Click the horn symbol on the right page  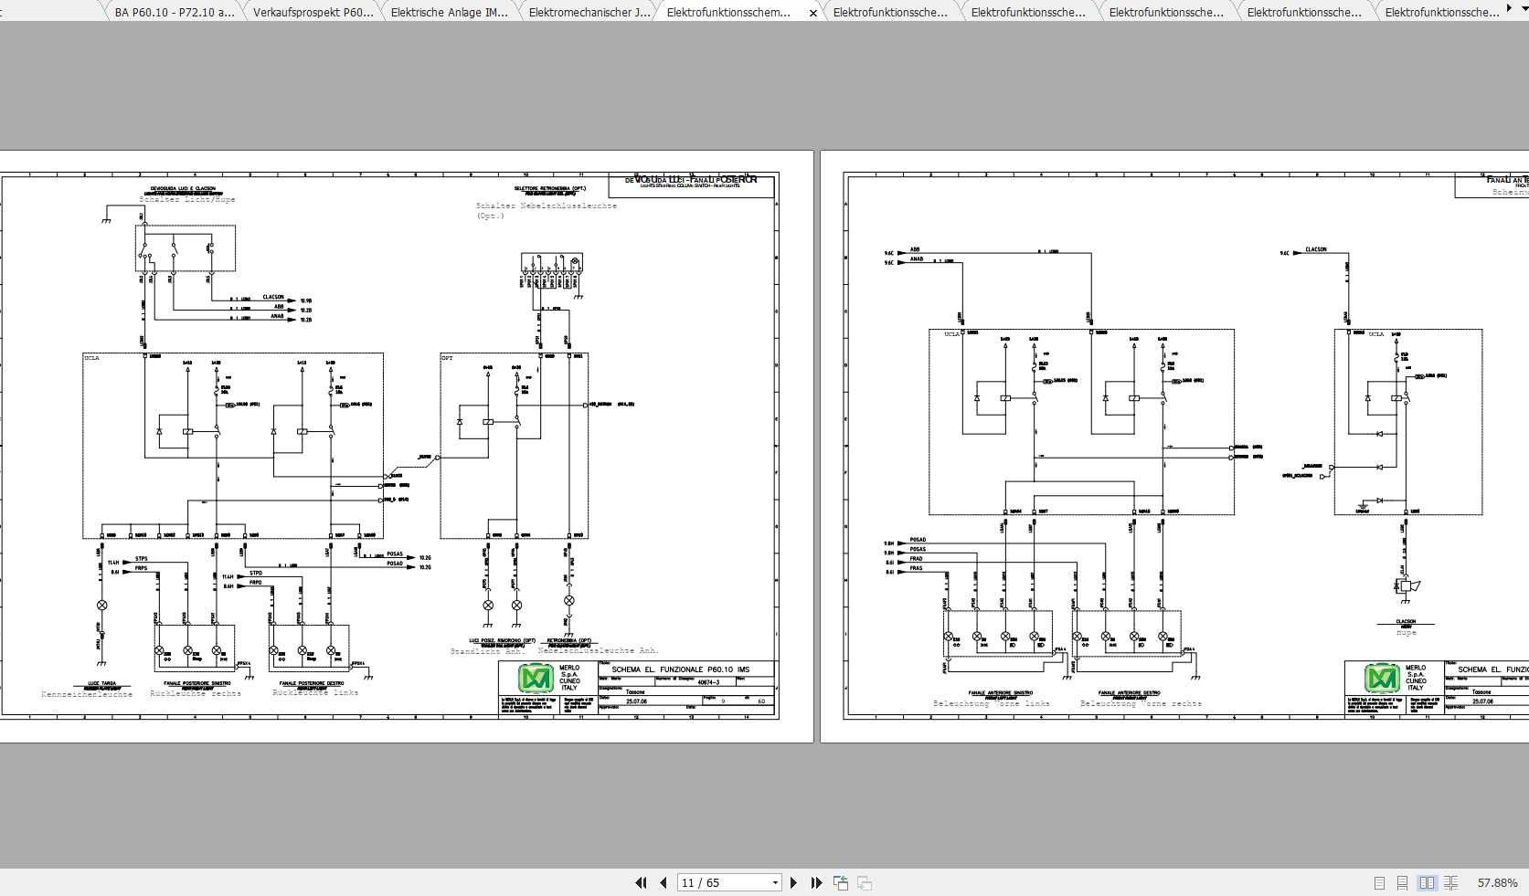1407,585
